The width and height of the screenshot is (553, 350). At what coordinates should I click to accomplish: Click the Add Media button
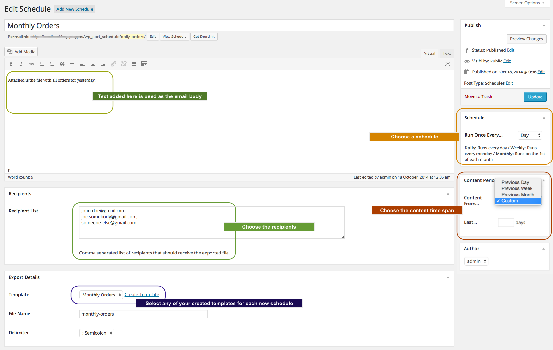21,52
